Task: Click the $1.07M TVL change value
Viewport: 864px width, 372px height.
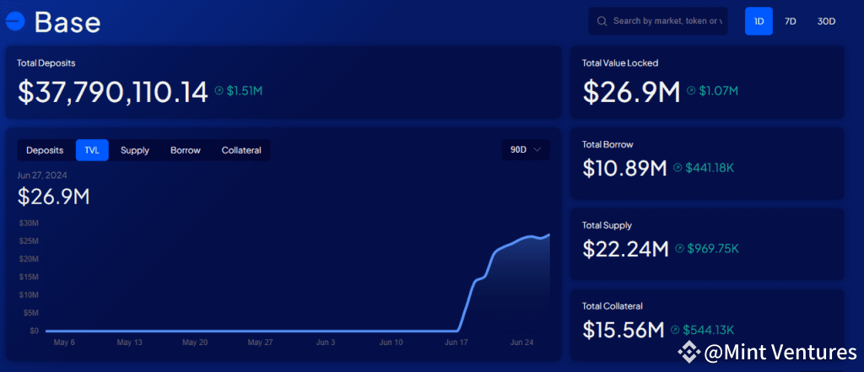Action: (718, 91)
